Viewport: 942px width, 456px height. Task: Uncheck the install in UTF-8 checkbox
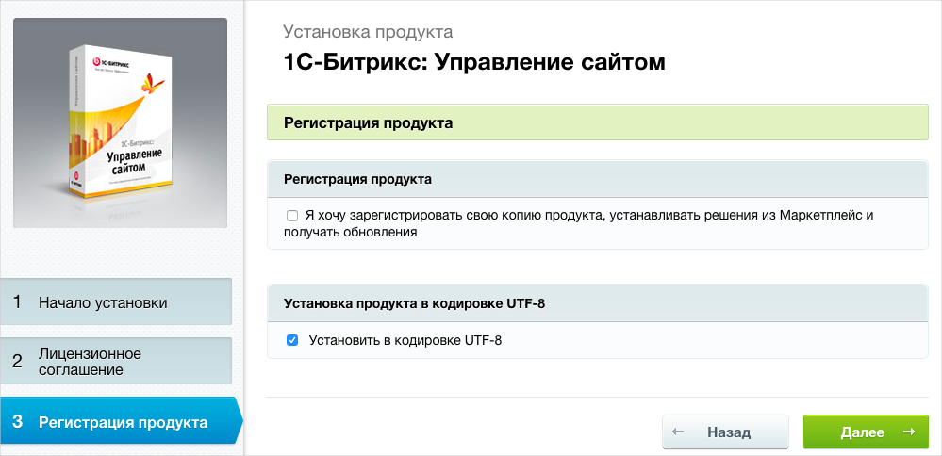click(292, 340)
